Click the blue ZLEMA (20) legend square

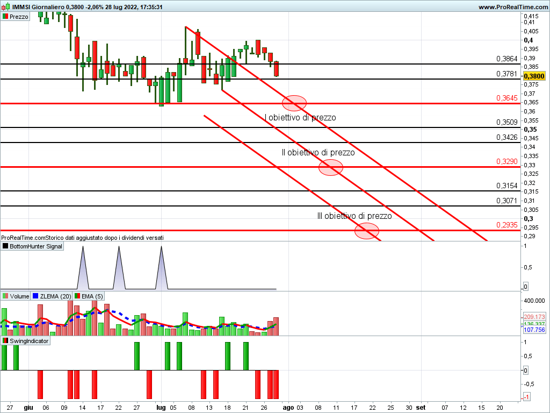tap(36, 296)
